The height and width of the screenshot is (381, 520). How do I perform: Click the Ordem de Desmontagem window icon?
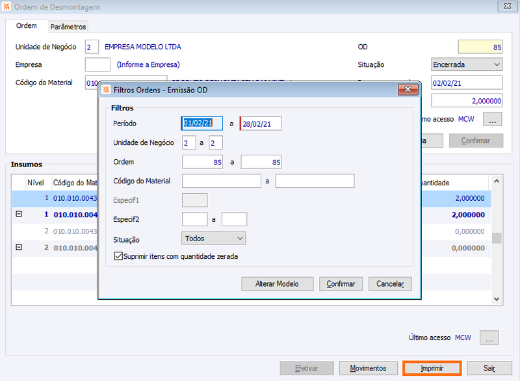(6, 7)
